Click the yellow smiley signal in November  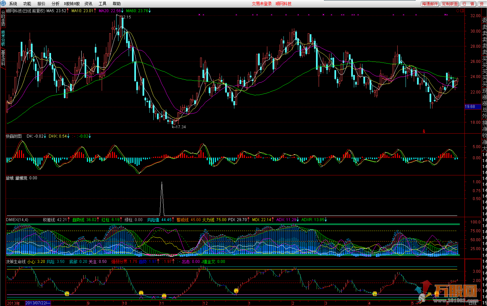point(164,296)
